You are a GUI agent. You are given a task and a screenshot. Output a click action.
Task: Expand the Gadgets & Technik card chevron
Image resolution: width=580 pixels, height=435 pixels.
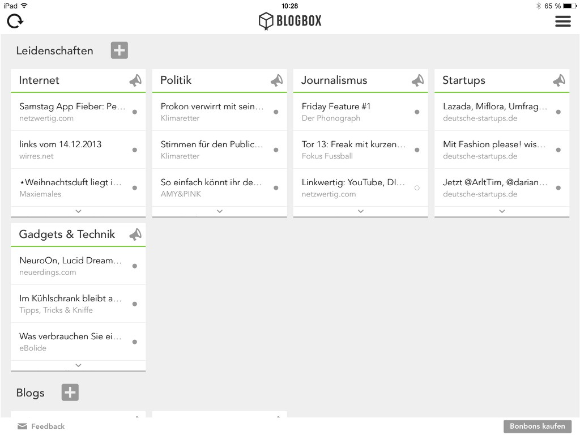(x=78, y=365)
